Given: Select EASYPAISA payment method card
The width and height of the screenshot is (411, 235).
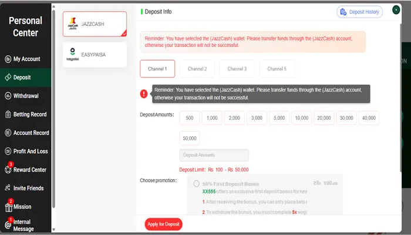Looking at the screenshot, I should click(95, 55).
